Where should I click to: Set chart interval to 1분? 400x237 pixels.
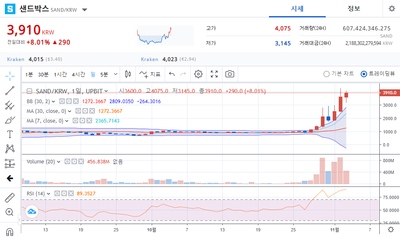pos(29,74)
